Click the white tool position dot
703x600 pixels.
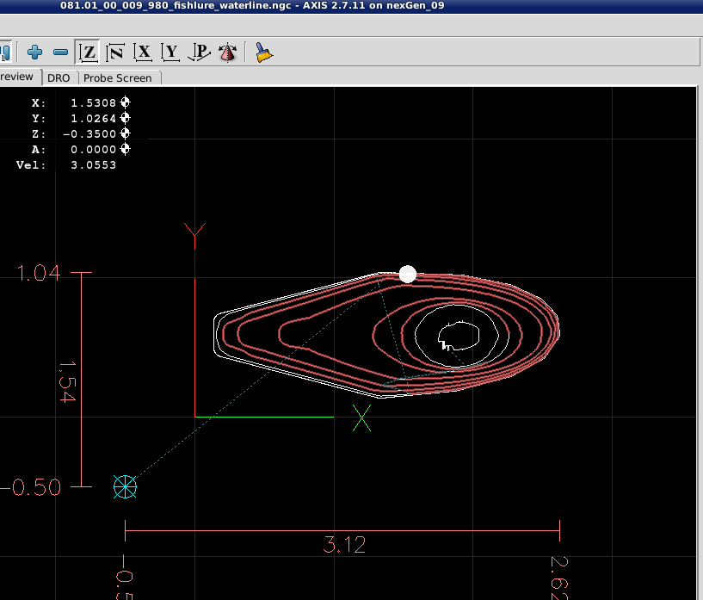[408, 275]
